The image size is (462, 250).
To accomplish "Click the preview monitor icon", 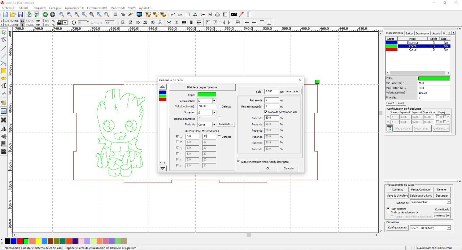I will (139, 14).
